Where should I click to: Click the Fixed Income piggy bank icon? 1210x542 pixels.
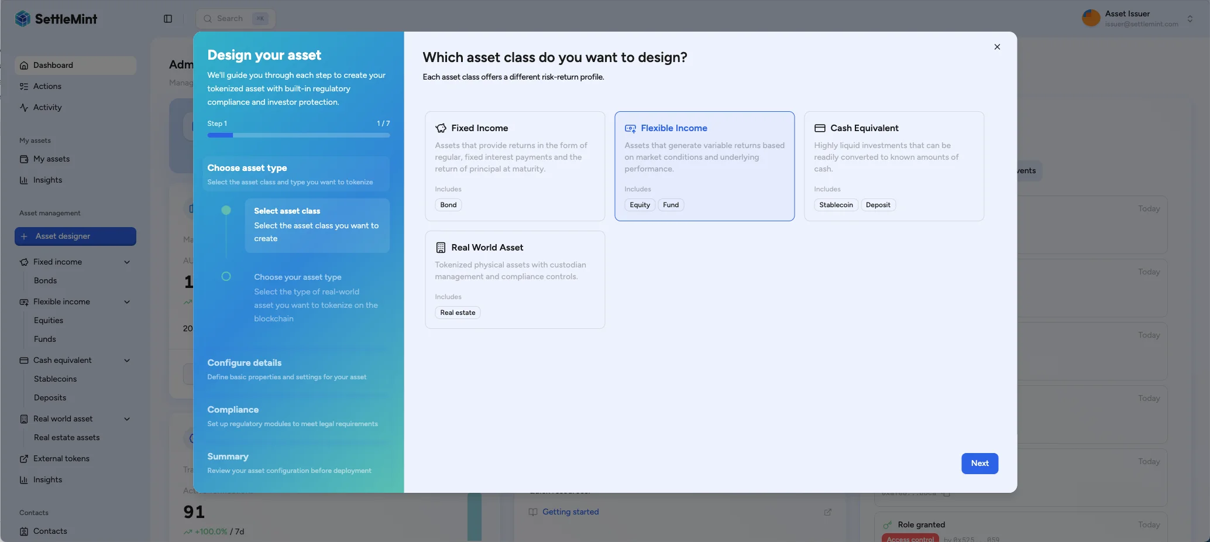pos(441,128)
